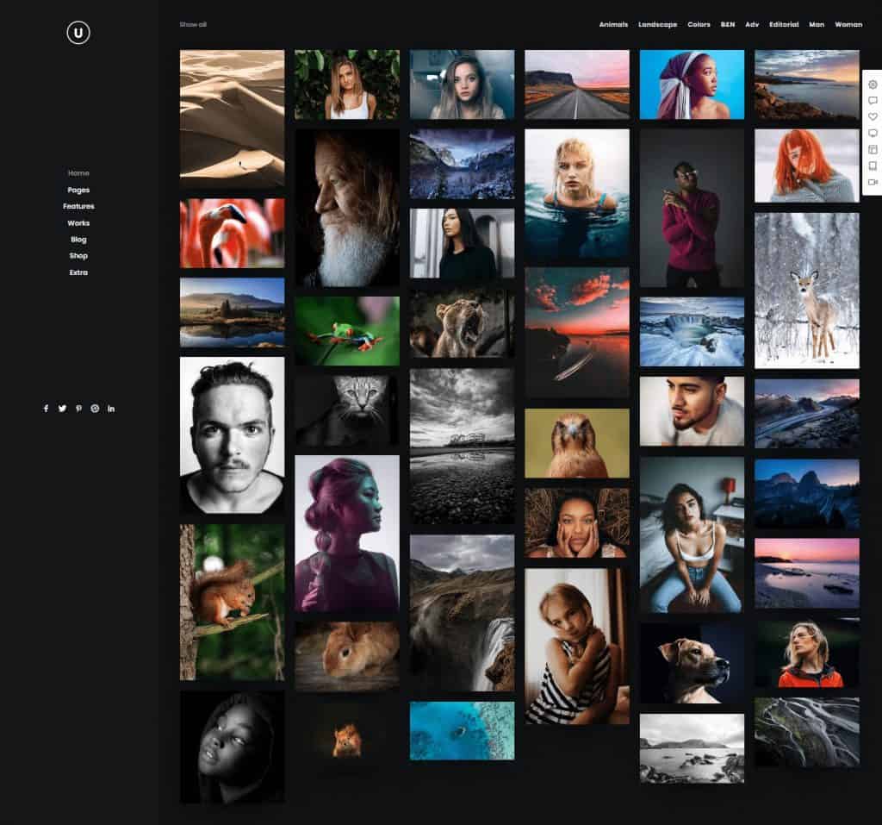Image resolution: width=882 pixels, height=825 pixels.
Task: Open the Facebook social link
Action: click(x=46, y=409)
